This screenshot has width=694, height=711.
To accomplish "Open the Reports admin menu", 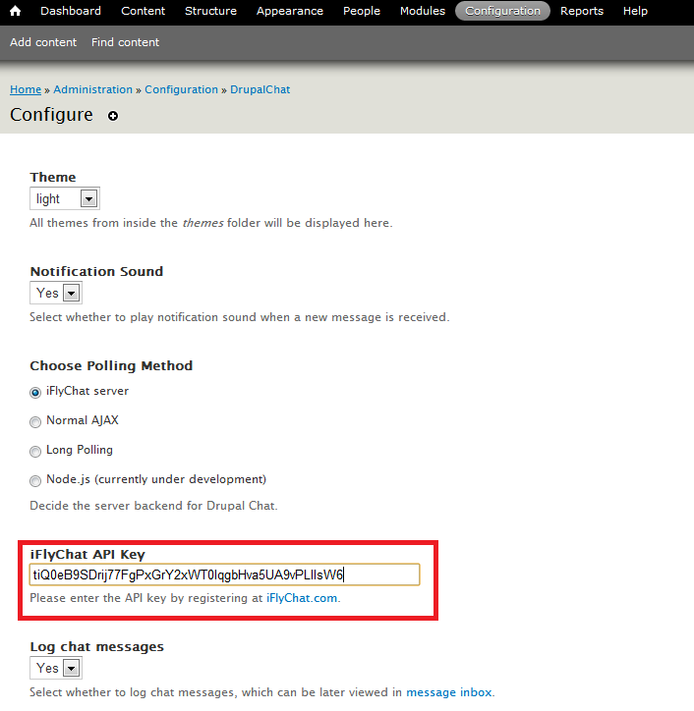I will [x=582, y=11].
